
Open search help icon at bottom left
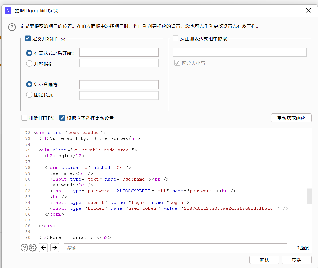tap(24, 247)
